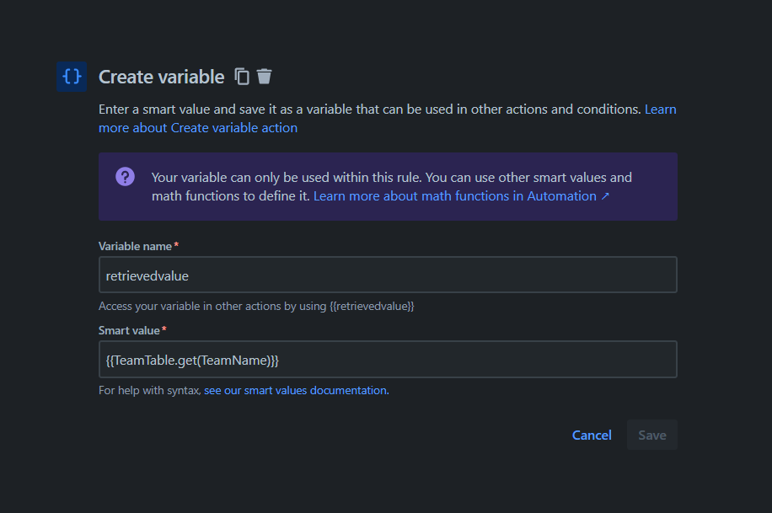
Task: Click the Create variable heading
Action: pos(162,77)
